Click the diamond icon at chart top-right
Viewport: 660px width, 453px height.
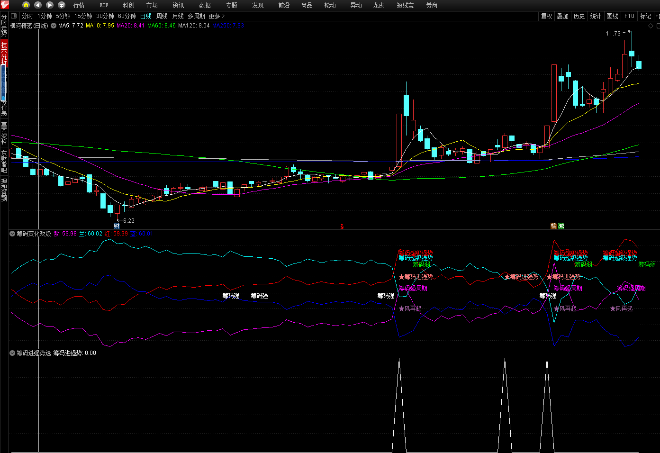point(651,26)
